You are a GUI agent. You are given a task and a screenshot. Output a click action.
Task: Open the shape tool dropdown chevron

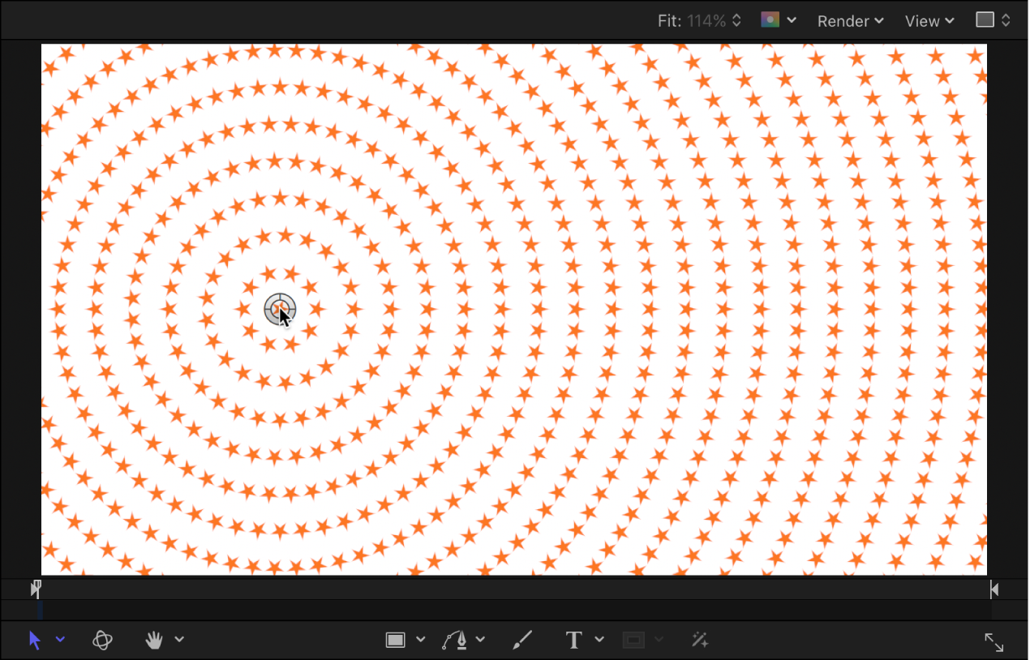[x=420, y=639]
